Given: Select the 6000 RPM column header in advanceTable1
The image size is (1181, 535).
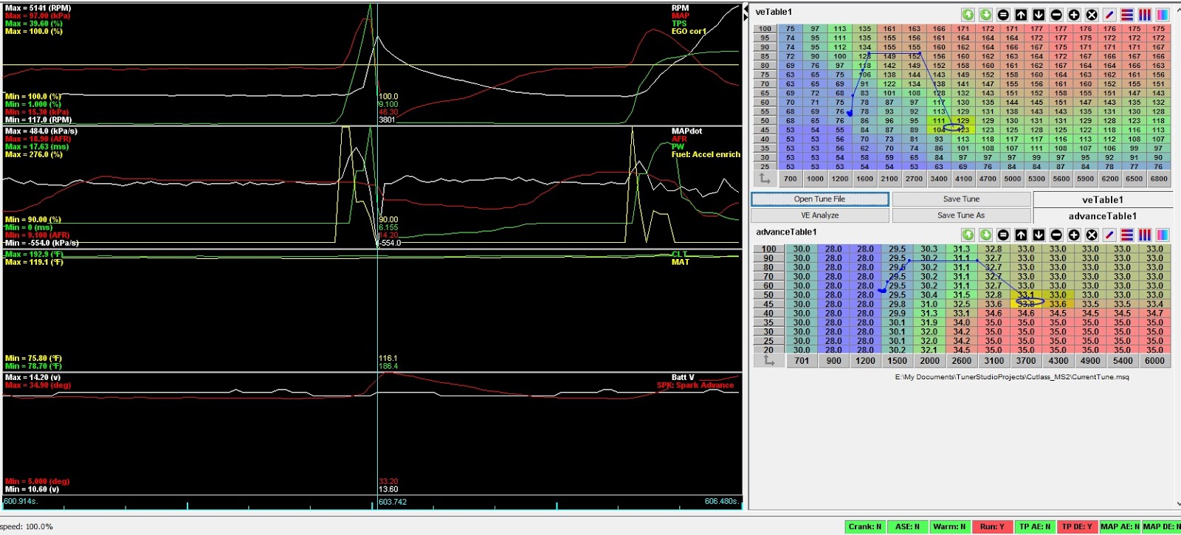Looking at the screenshot, I should pyautogui.click(x=1154, y=361).
